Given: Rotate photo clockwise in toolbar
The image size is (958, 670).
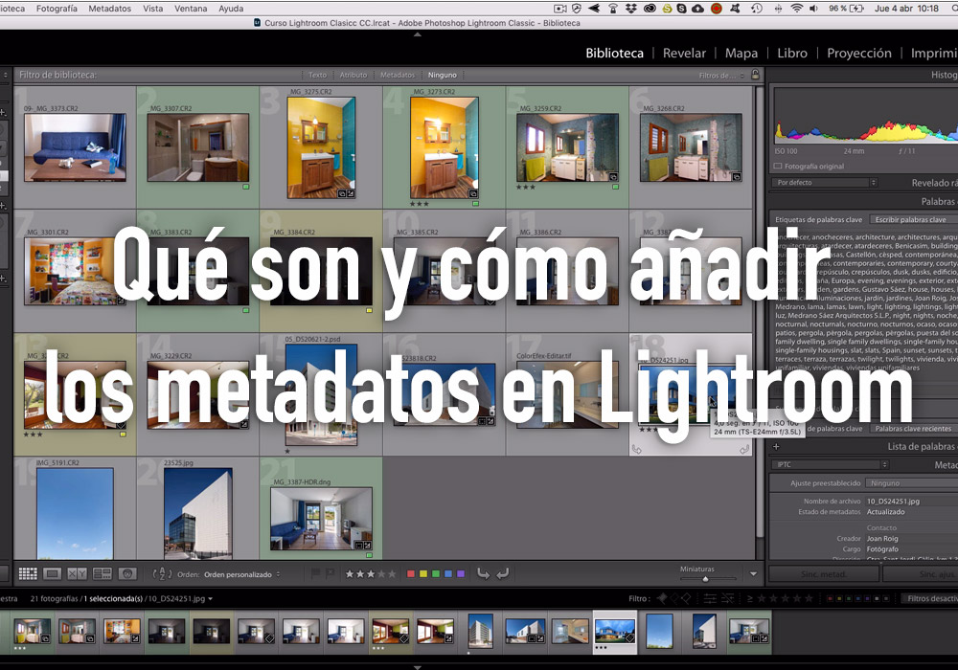Looking at the screenshot, I should pyautogui.click(x=503, y=573).
